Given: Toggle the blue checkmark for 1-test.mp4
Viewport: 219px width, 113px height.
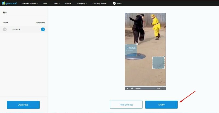Looking at the screenshot, I should click(43, 29).
